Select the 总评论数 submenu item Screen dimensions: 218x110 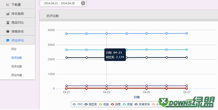click(x=17, y=58)
